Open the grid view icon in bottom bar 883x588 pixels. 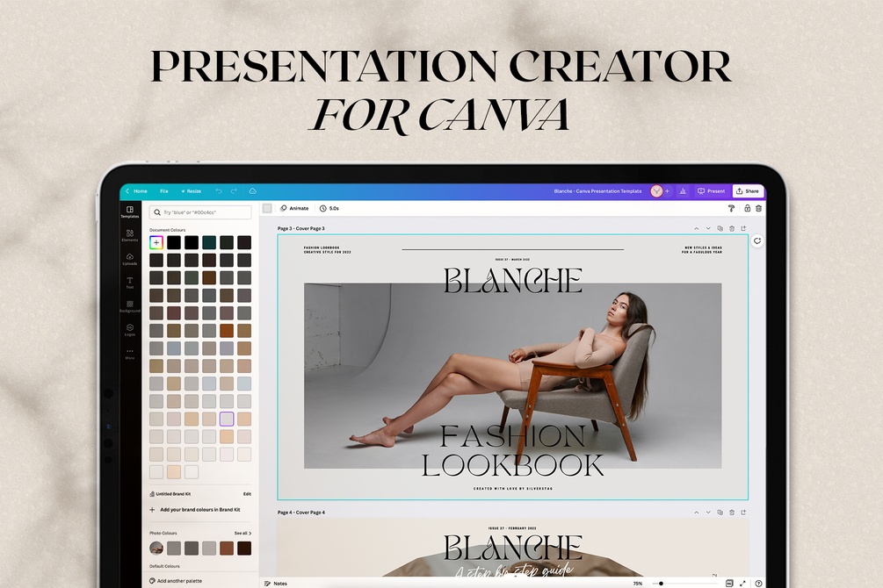(729, 584)
